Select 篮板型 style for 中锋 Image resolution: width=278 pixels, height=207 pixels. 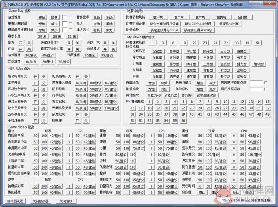click(x=242, y=77)
